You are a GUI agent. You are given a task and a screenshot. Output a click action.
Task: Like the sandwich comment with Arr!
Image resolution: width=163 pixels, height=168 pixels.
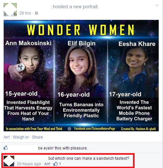pos(47,164)
